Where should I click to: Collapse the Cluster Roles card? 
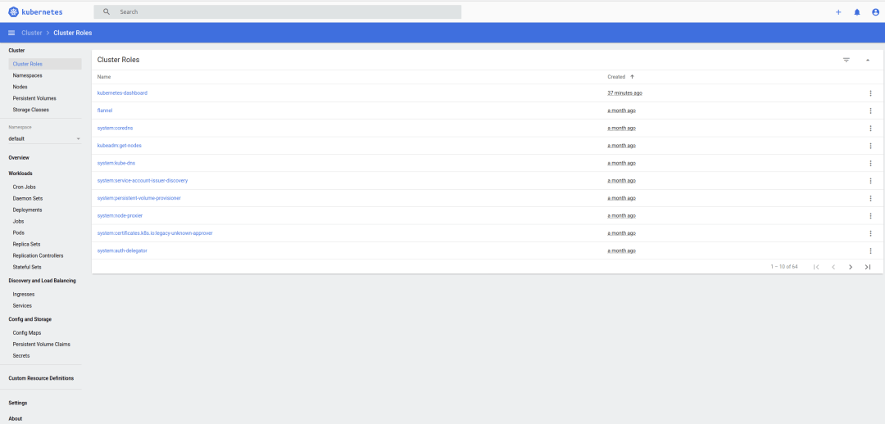coord(868,60)
